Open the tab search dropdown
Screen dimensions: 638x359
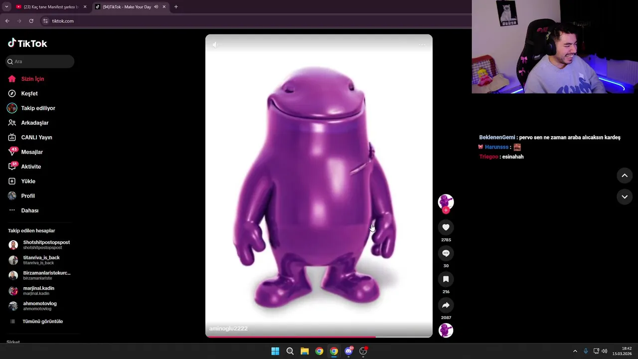point(6,7)
